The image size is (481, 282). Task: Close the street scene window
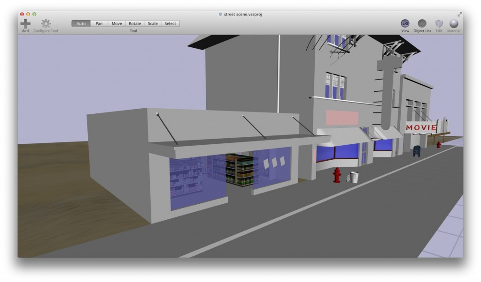click(x=22, y=14)
